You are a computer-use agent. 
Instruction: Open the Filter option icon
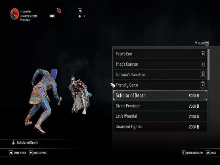coord(207,43)
